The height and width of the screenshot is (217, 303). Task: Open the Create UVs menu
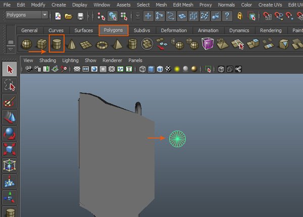click(270, 5)
